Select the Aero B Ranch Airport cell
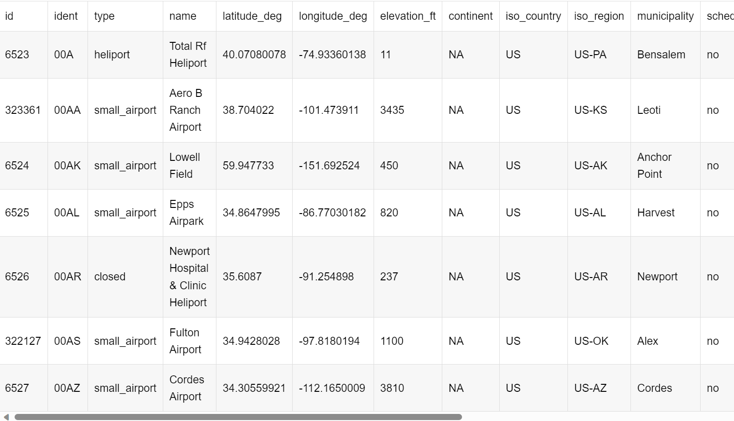 186,110
